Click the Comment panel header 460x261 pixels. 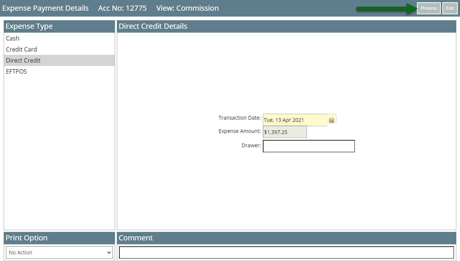tap(286, 238)
